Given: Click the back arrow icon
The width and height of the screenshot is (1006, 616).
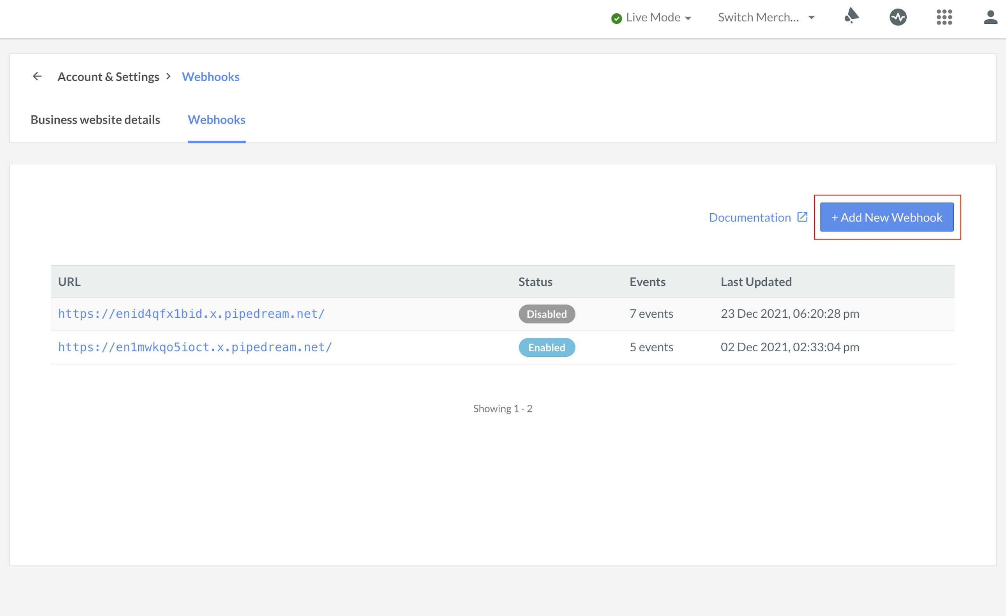Looking at the screenshot, I should coord(37,76).
